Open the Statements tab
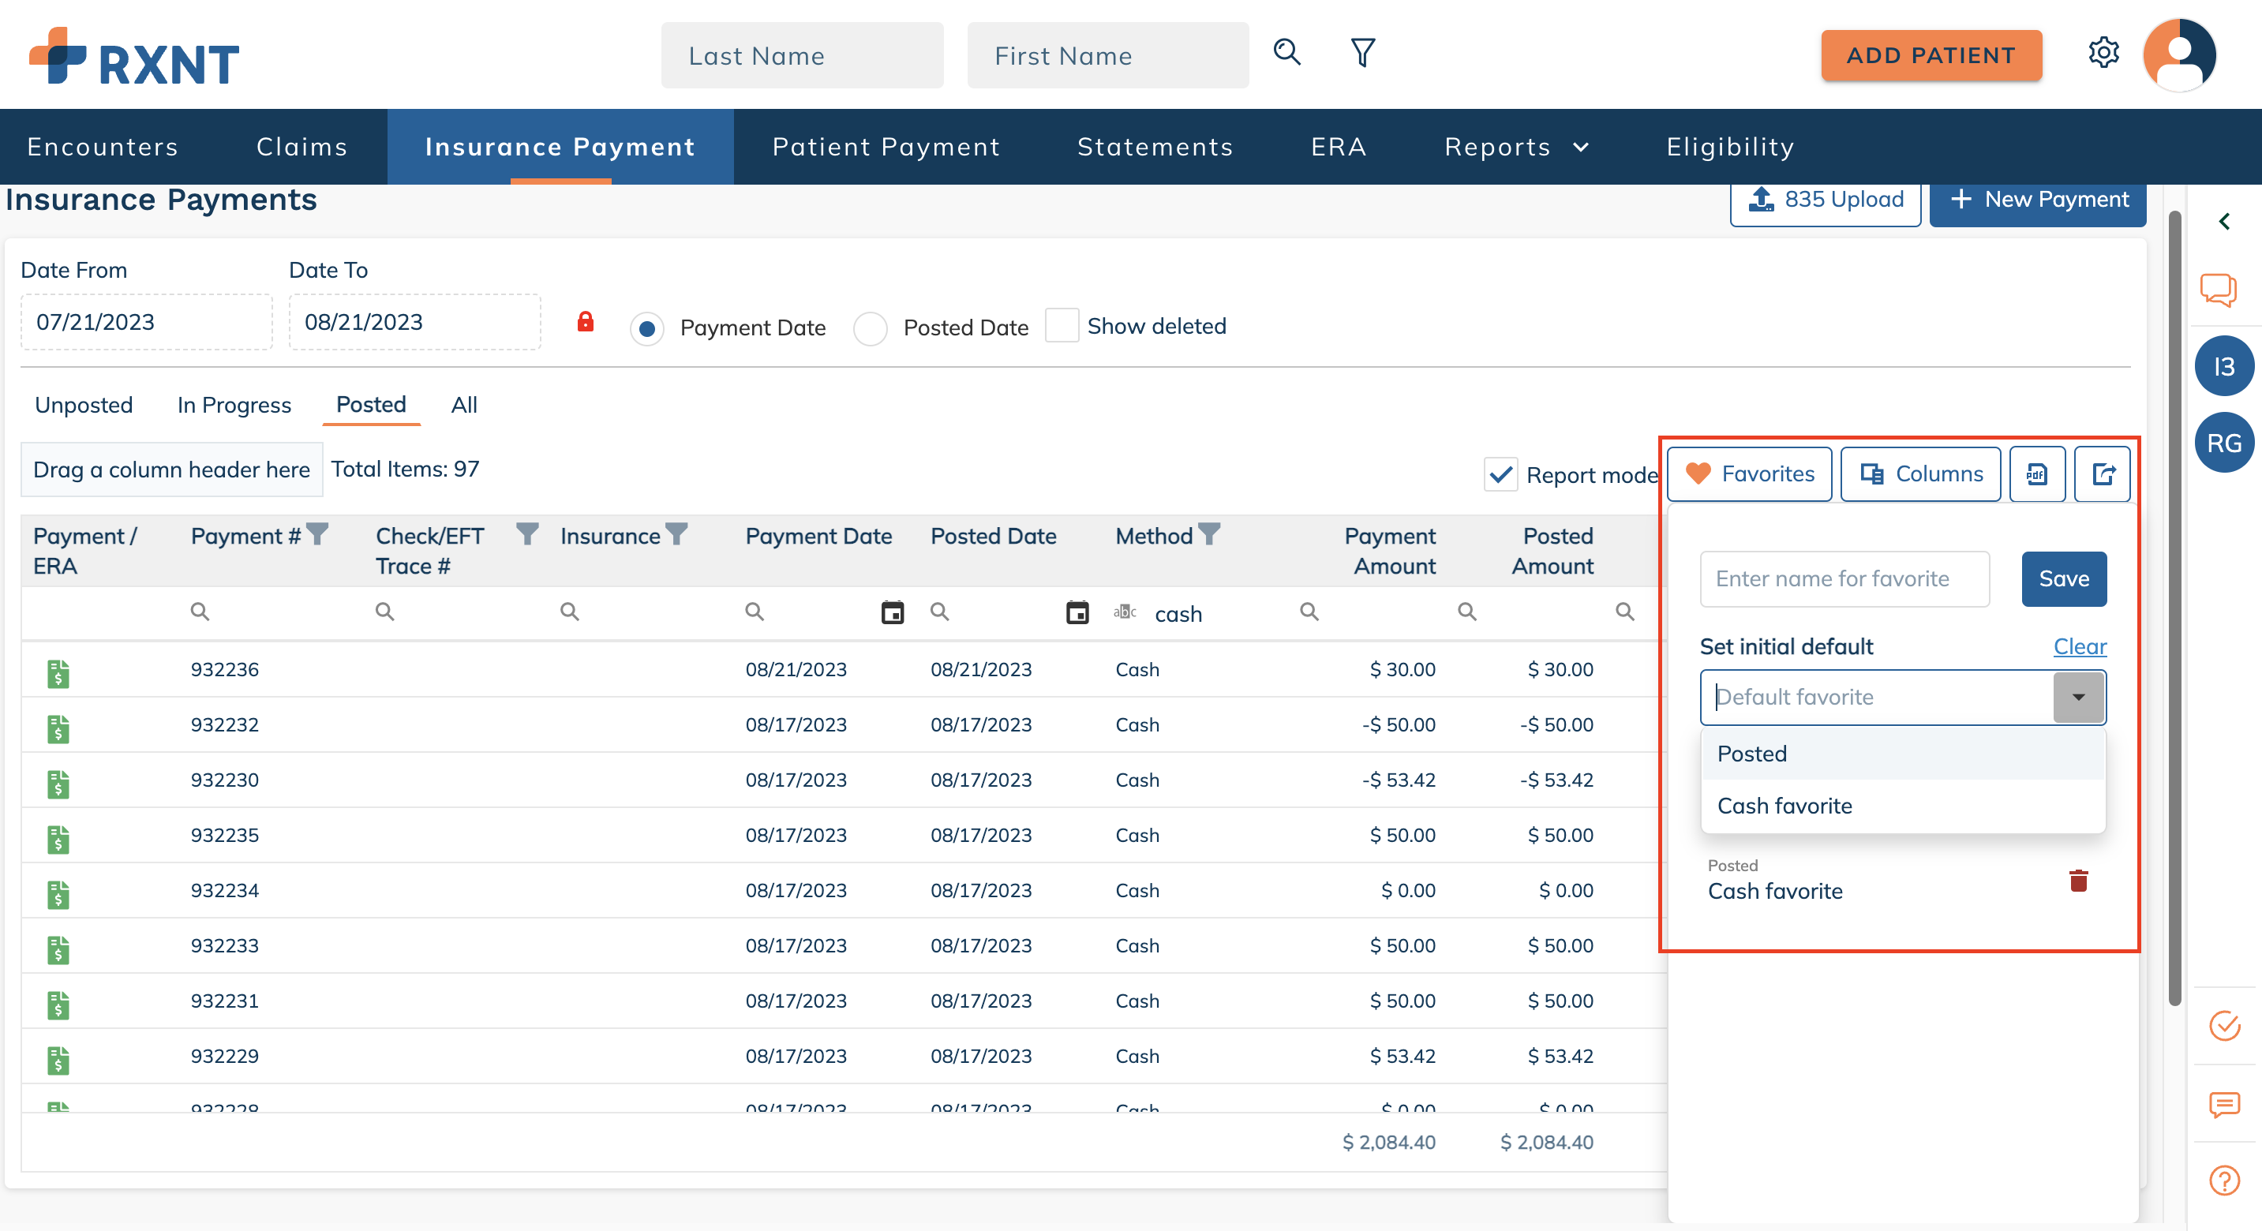Screen dimensions: 2262x1231 (1155, 147)
